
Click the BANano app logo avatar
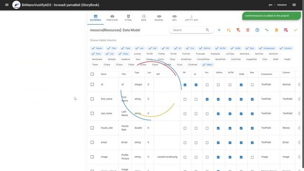(16, 5)
